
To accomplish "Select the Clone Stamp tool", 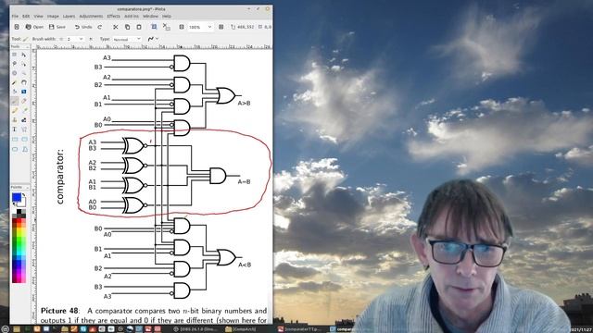I will pos(15,120).
